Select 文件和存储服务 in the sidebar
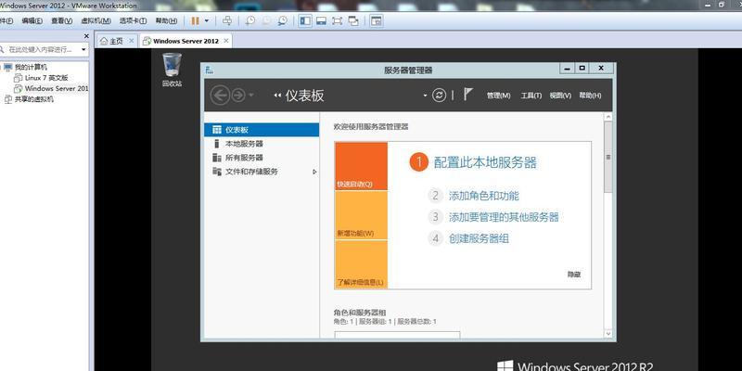The image size is (742, 371). (x=262, y=172)
